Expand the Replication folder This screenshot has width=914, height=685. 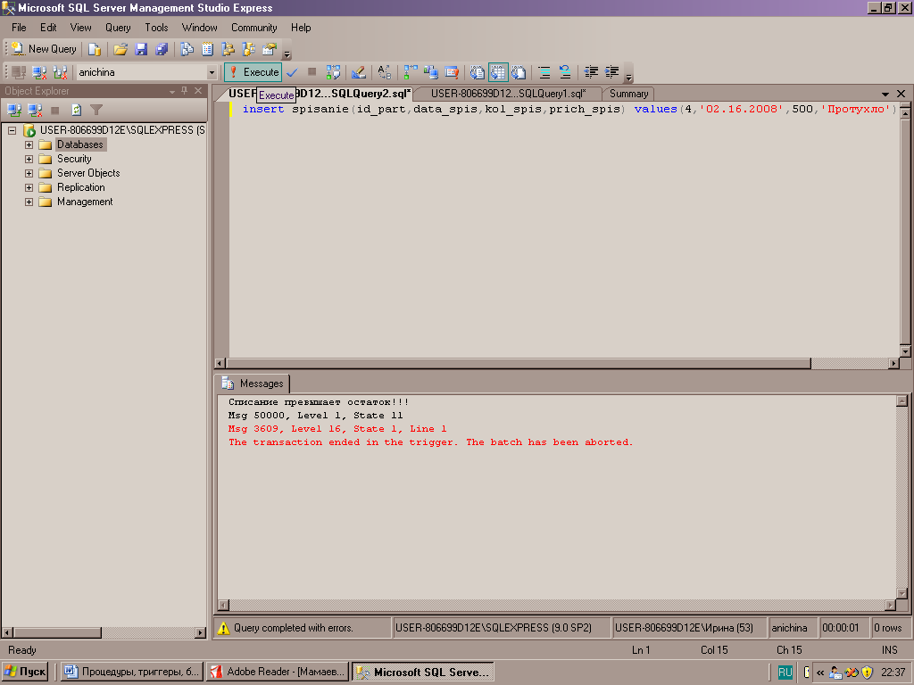[29, 187]
